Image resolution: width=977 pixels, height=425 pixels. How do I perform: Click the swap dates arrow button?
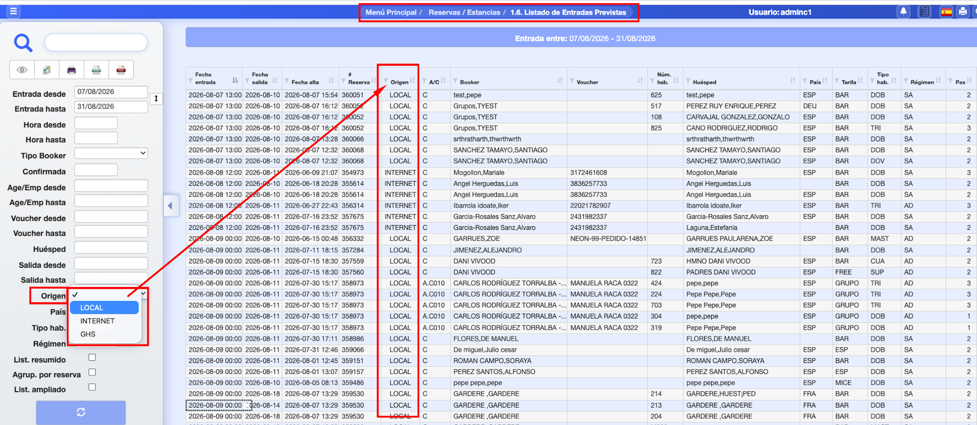coord(156,98)
